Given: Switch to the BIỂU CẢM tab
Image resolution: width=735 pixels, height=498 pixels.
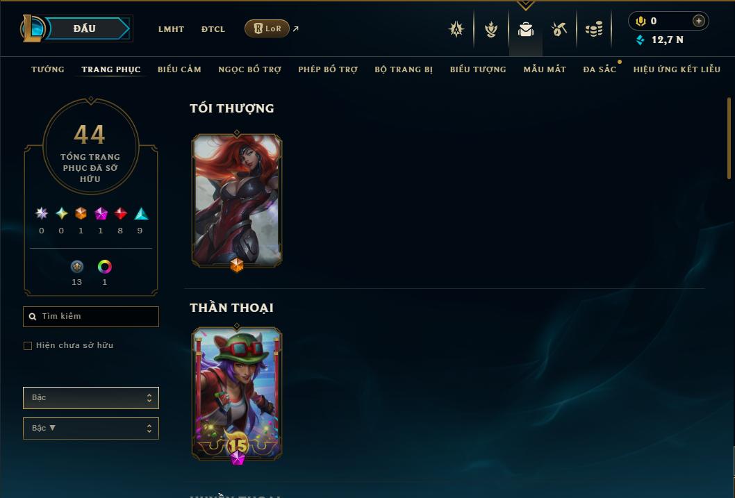Looking at the screenshot, I should click(179, 69).
